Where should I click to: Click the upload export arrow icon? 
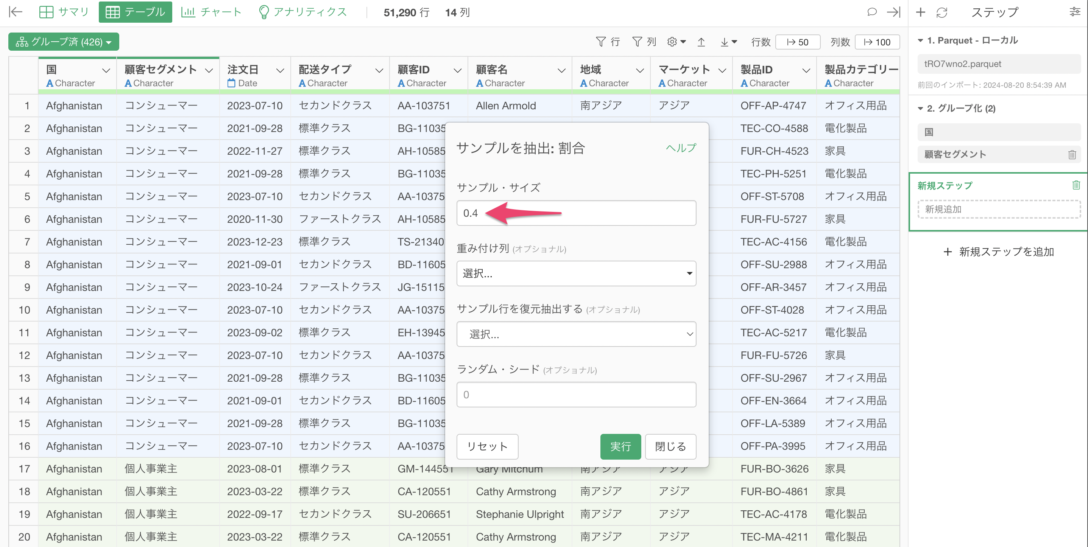click(701, 42)
